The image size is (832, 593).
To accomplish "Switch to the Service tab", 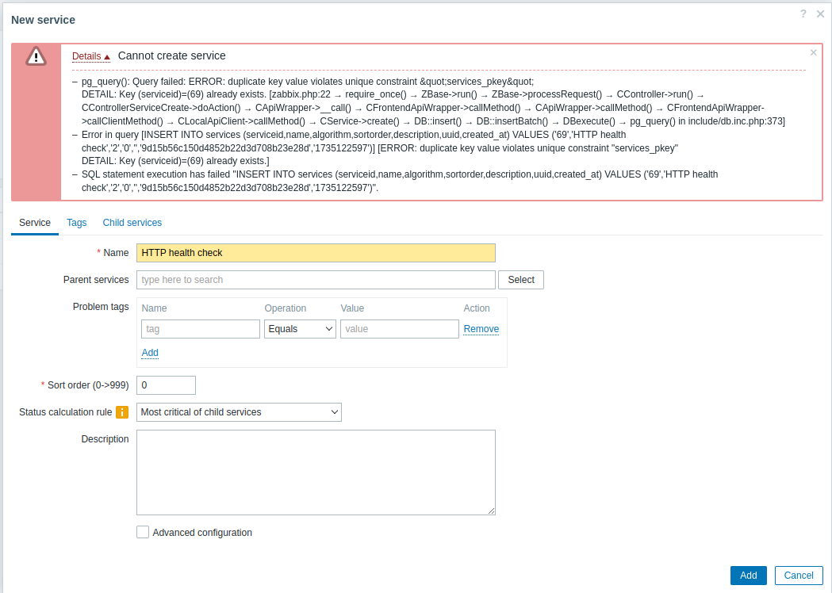I will click(x=35, y=223).
